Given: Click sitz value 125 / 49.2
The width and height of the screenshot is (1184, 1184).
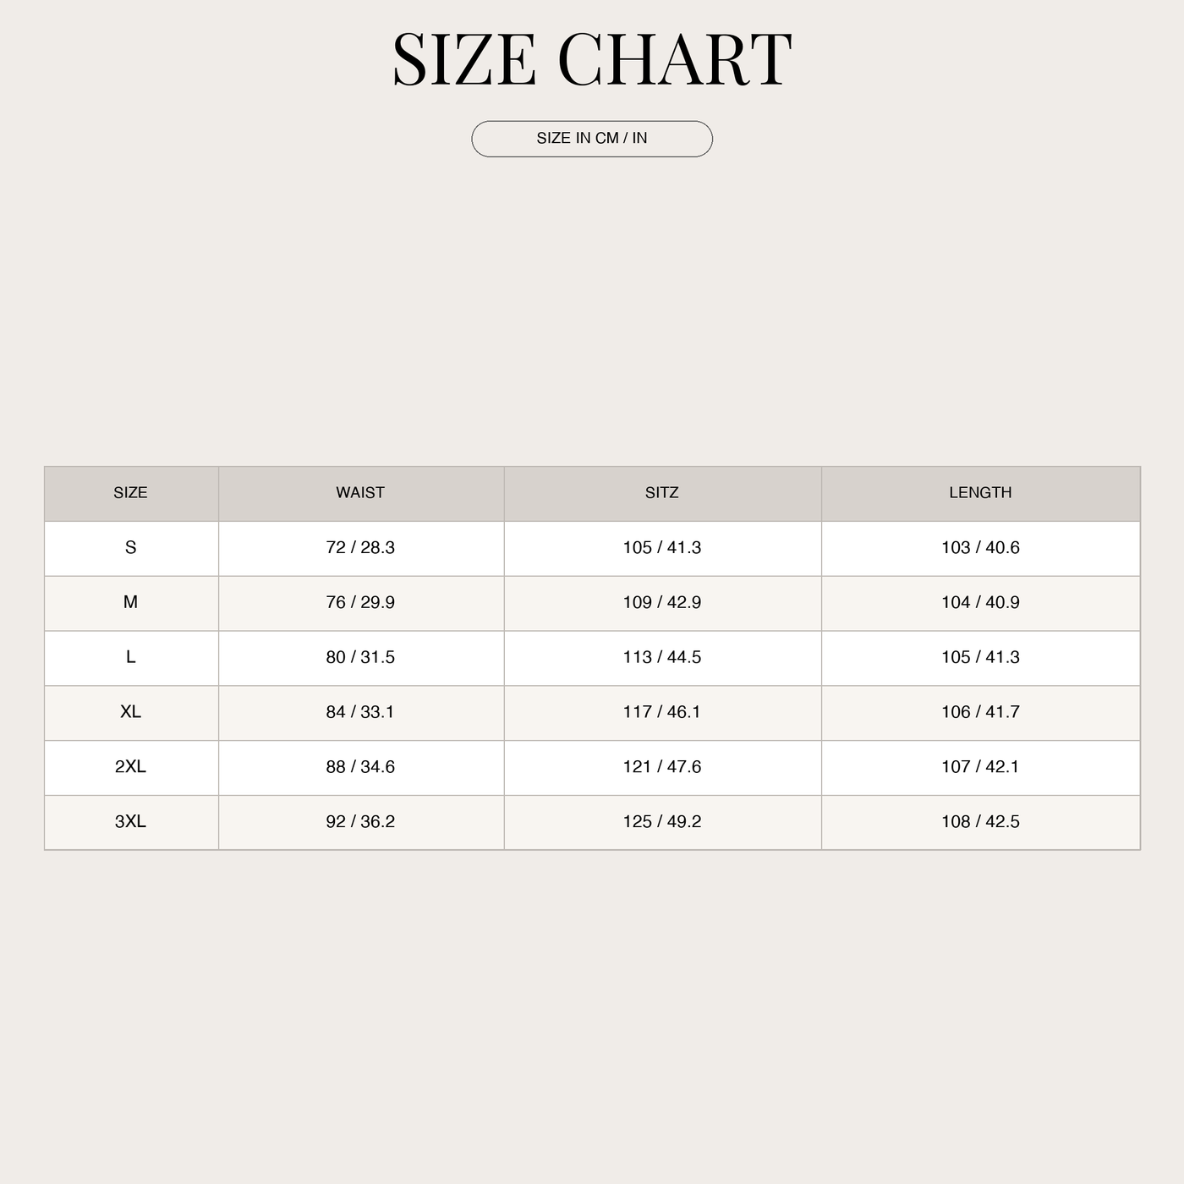Looking at the screenshot, I should pos(662,822).
